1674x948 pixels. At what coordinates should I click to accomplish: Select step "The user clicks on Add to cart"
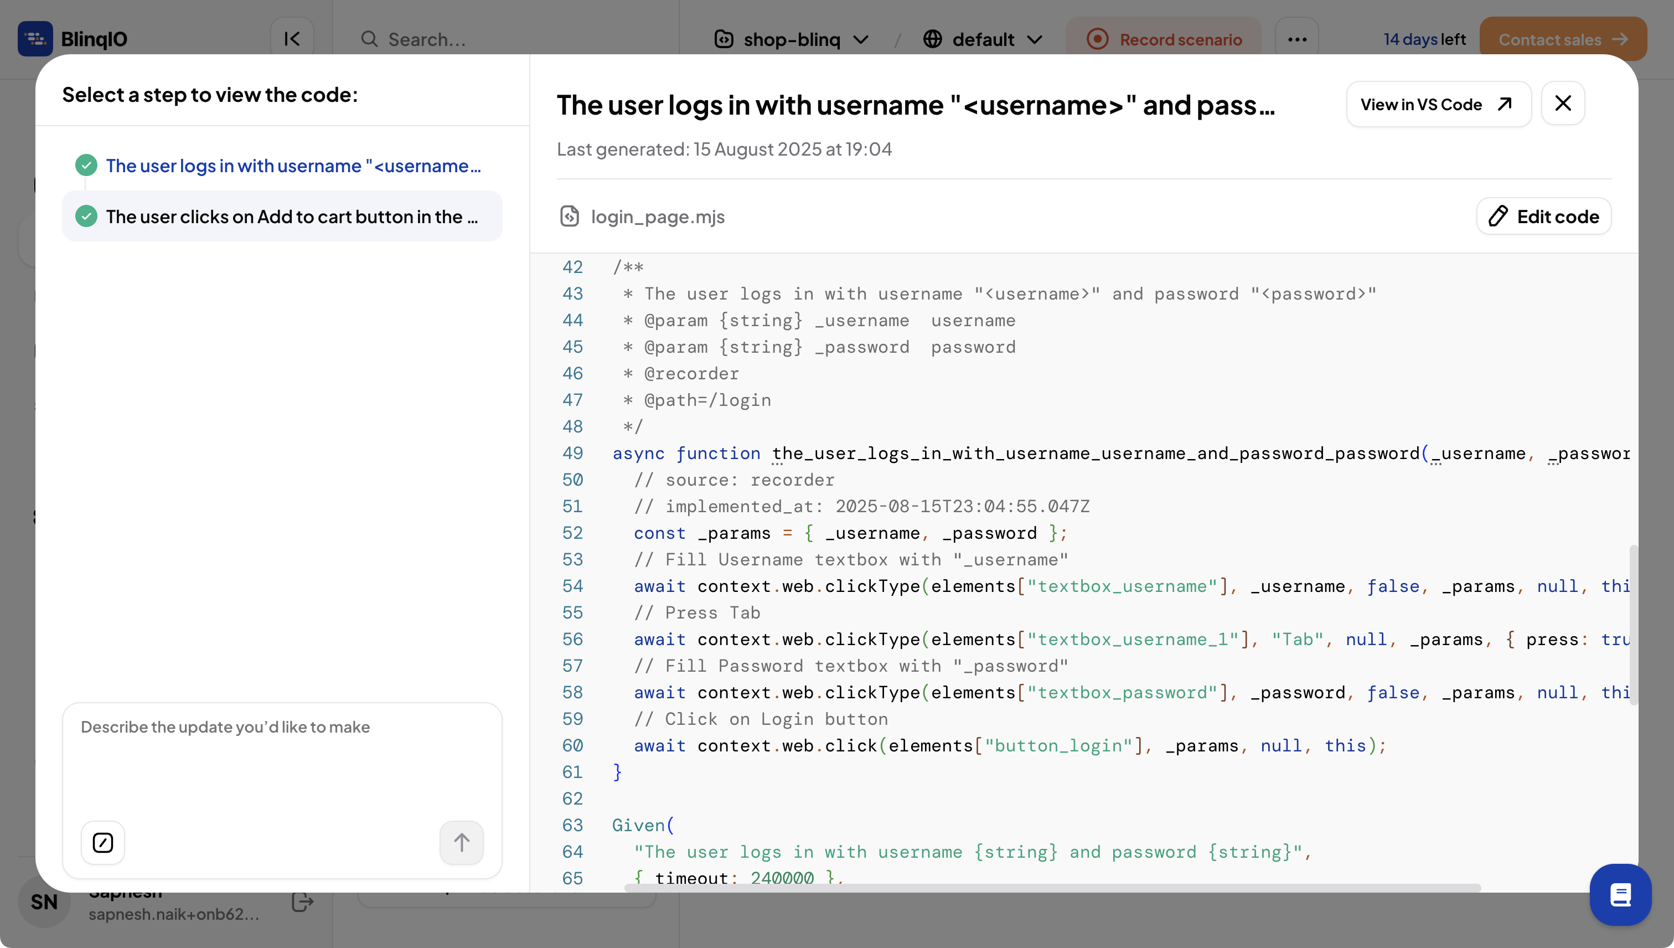coord(292,216)
